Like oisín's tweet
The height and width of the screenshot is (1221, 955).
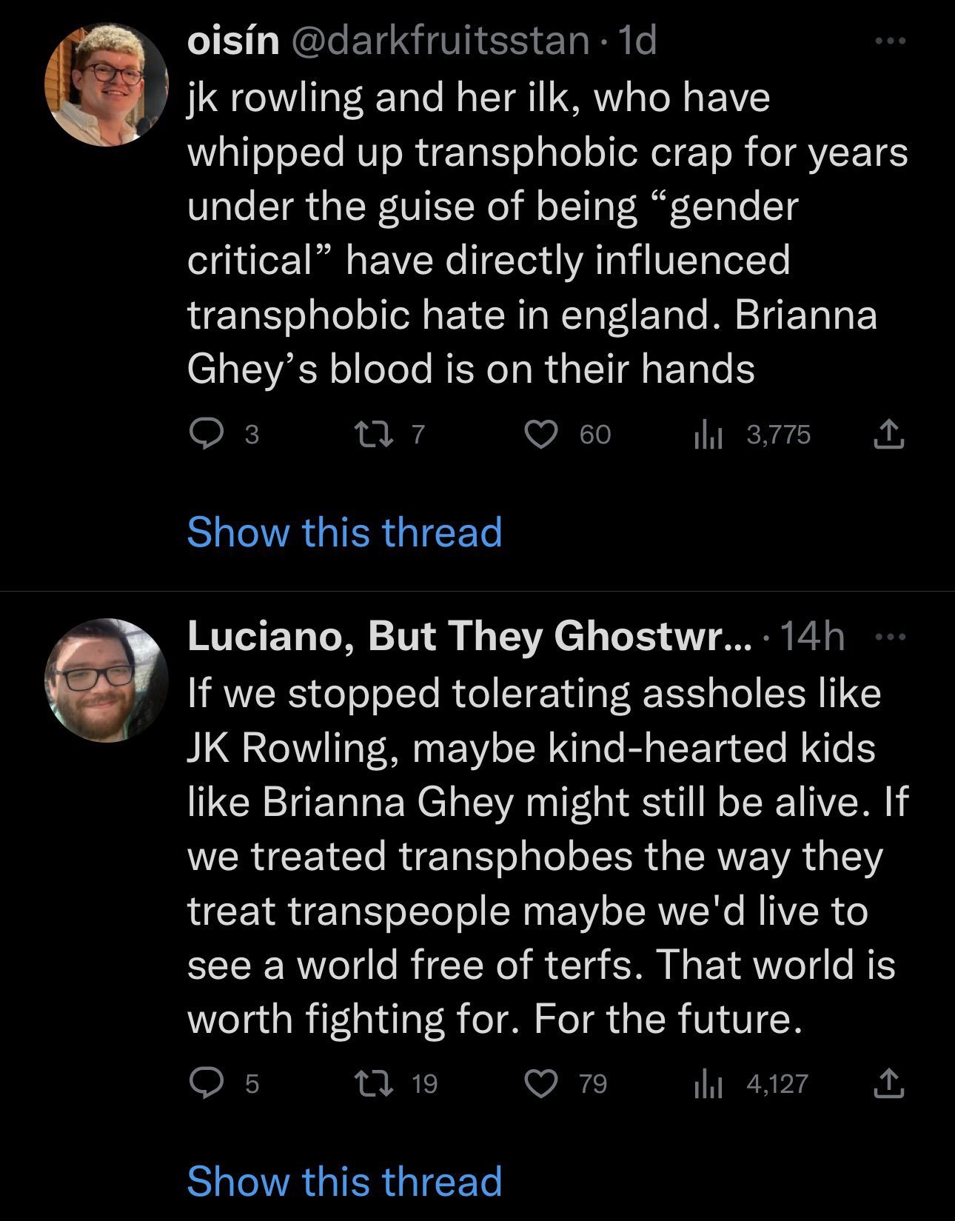(x=541, y=434)
